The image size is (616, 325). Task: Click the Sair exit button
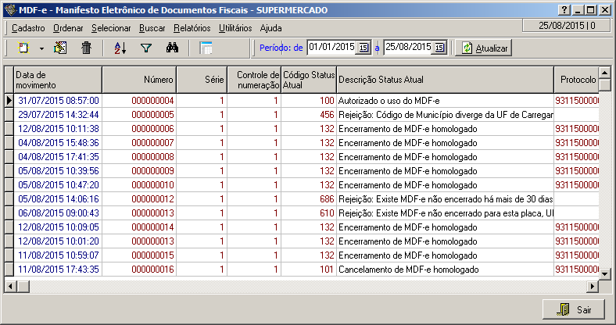click(x=573, y=309)
